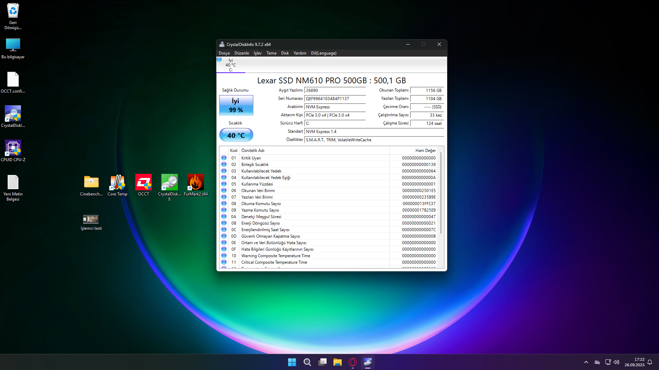Select the OCCT application shortcut

point(144,185)
